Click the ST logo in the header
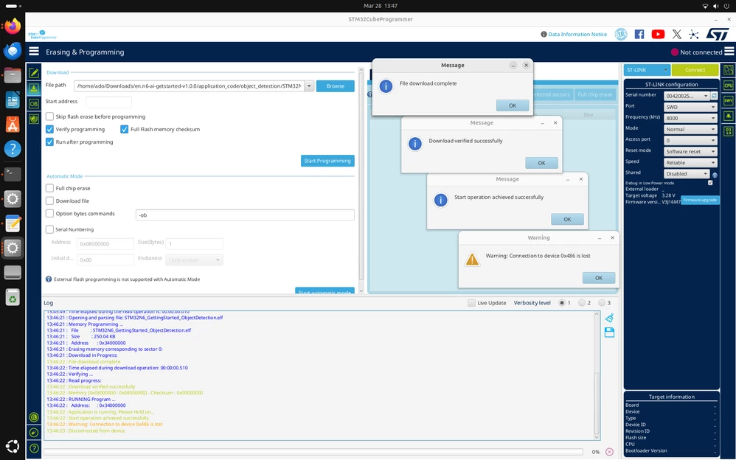 click(x=718, y=34)
